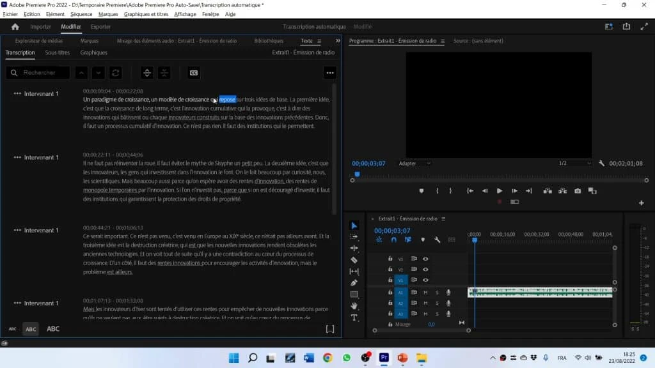Open Graphiques et titres menu

[x=146, y=14]
